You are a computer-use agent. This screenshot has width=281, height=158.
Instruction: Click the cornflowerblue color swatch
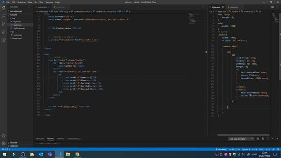[250, 96]
